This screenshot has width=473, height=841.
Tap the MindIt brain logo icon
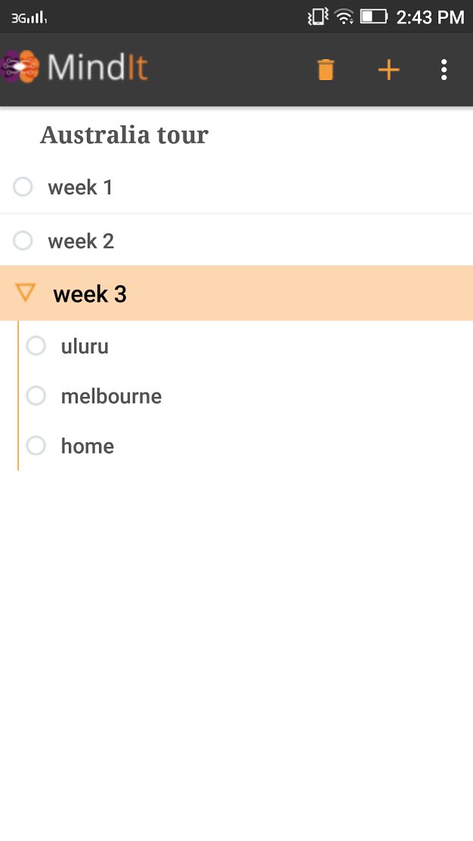click(20, 67)
